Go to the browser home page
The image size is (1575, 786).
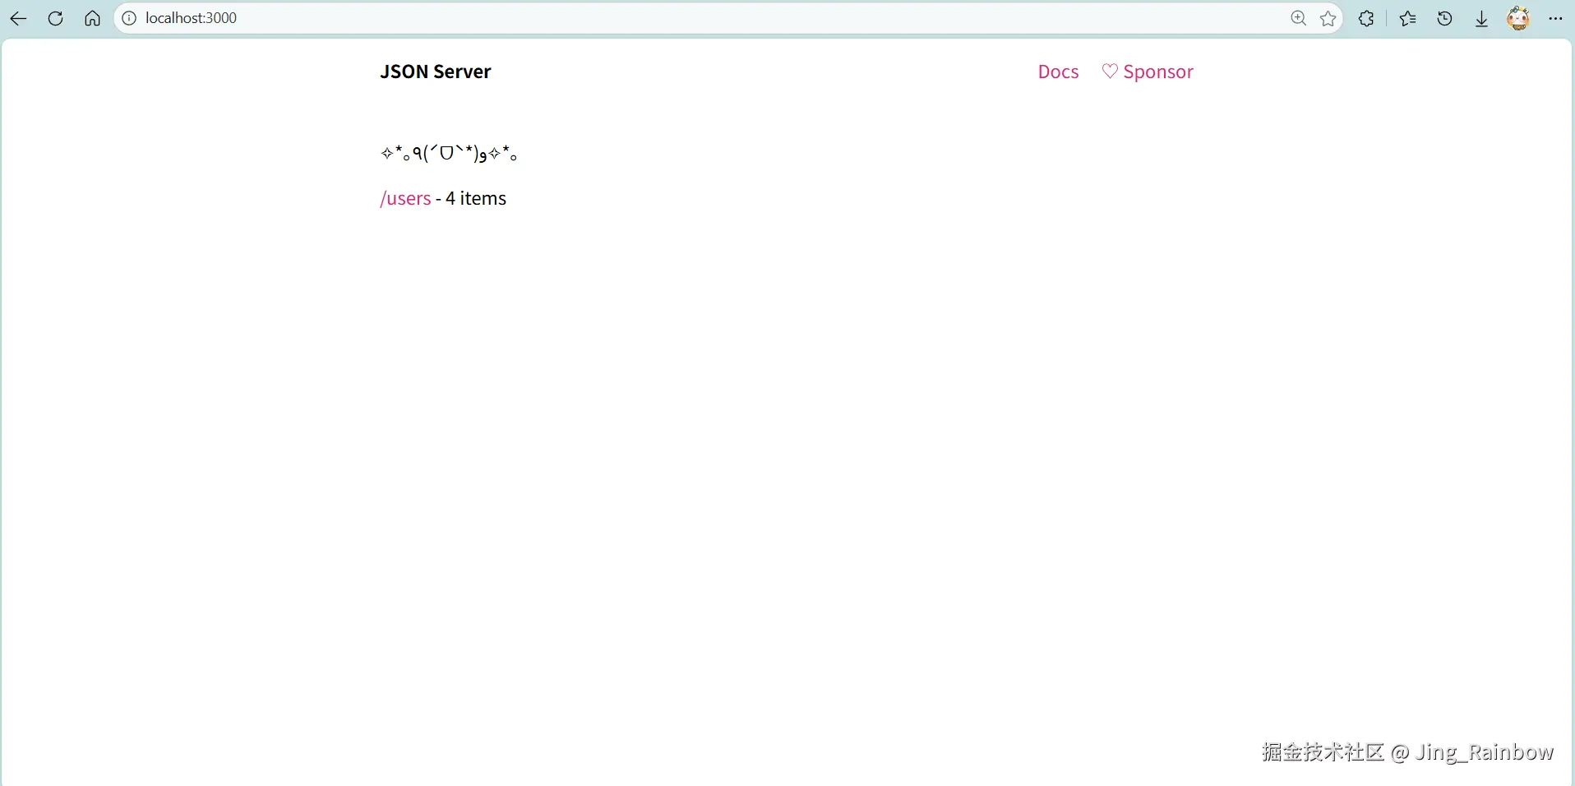tap(92, 18)
